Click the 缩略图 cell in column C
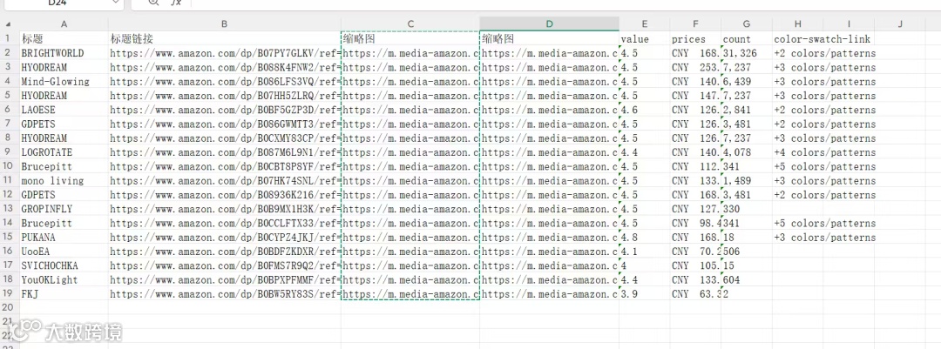The image size is (941, 349). click(410, 38)
